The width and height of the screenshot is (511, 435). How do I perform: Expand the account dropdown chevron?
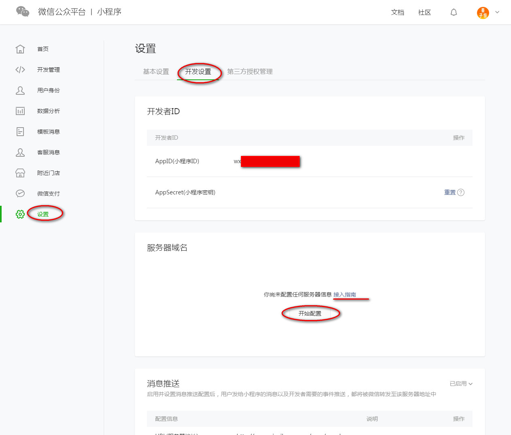pos(497,12)
